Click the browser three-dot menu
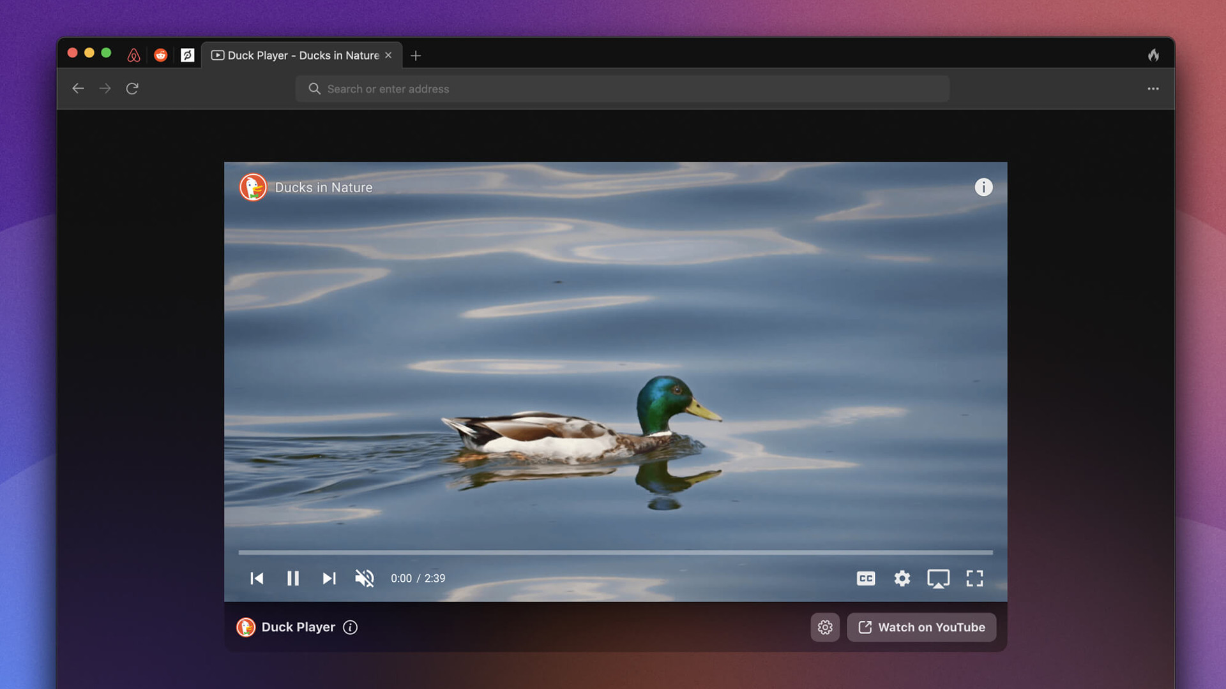 (x=1153, y=88)
